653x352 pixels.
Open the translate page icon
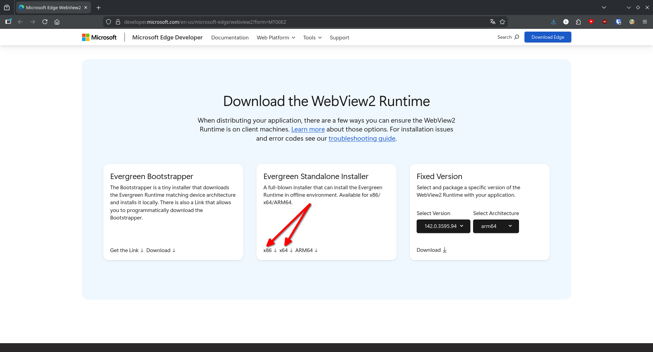pyautogui.click(x=492, y=22)
